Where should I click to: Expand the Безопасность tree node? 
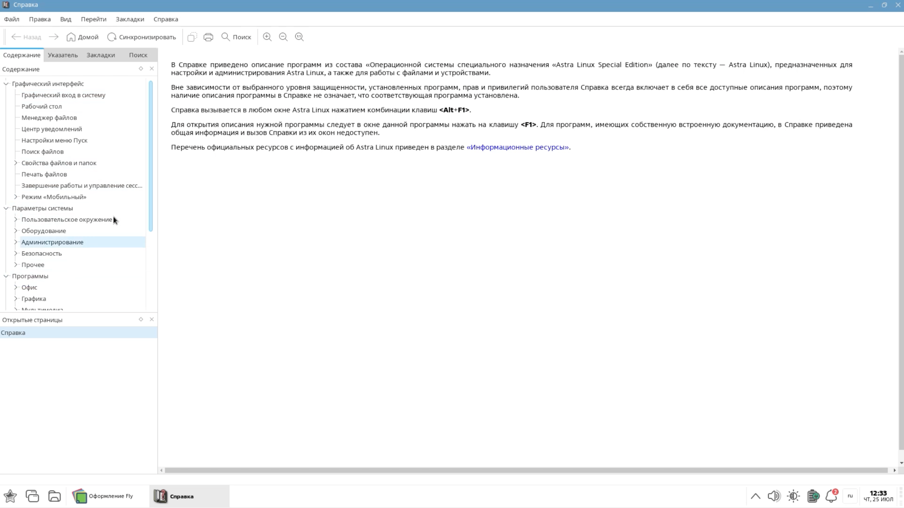(x=16, y=254)
